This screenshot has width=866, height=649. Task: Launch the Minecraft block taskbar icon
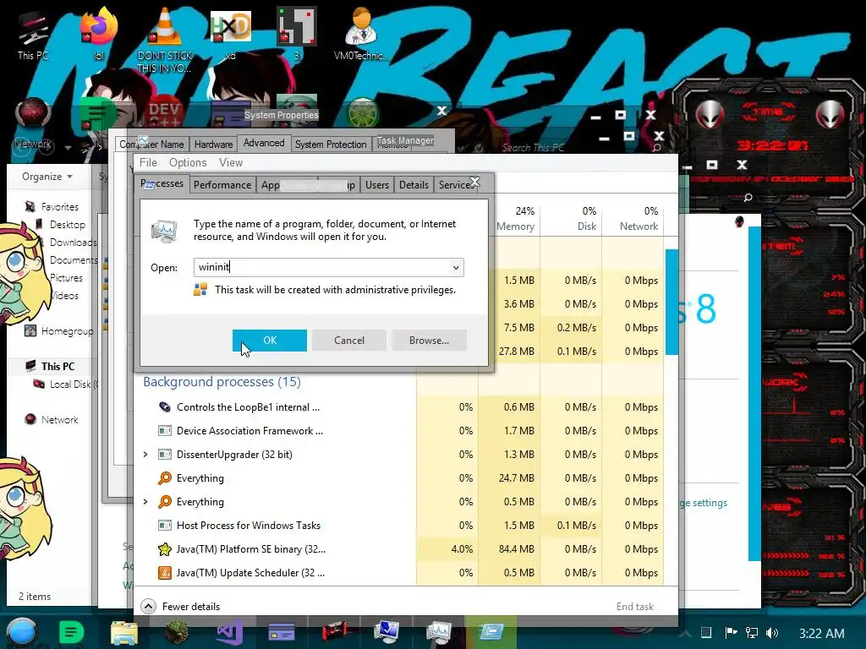click(176, 632)
